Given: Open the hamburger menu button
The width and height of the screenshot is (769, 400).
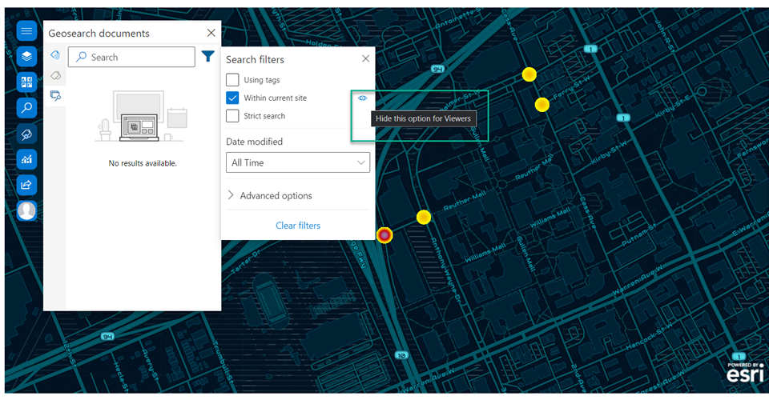Looking at the screenshot, I should (x=26, y=31).
